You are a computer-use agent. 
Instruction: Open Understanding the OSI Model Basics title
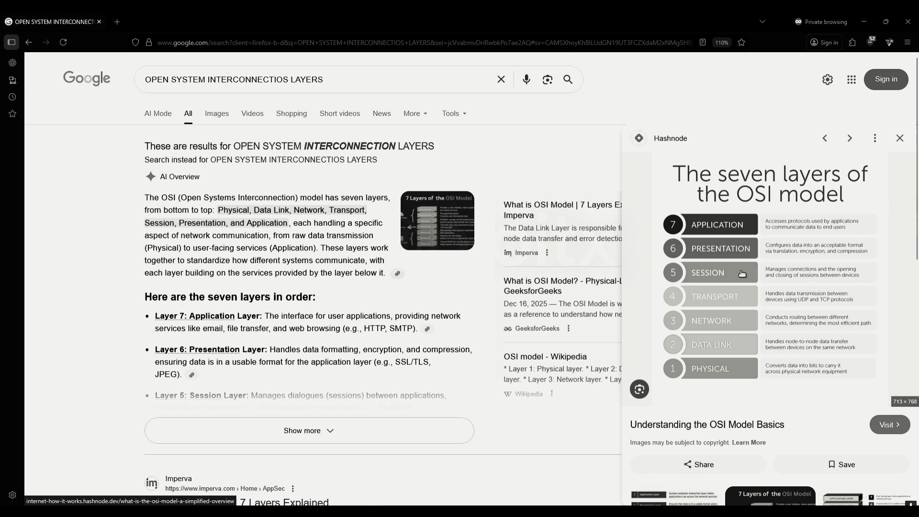(707, 425)
